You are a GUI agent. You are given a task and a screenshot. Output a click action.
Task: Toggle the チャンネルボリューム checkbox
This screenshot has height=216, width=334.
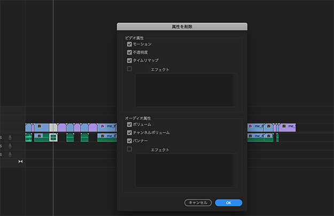129,132
